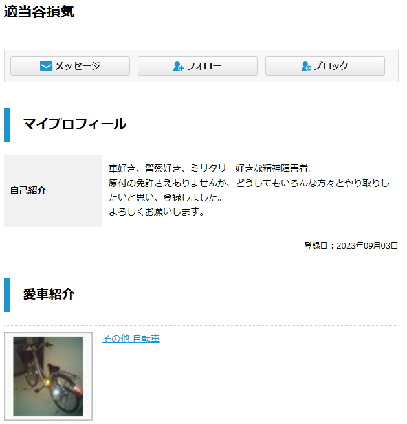Screen dimensions: 407x424
Task: Follow this user with フォロー button
Action: 197,66
